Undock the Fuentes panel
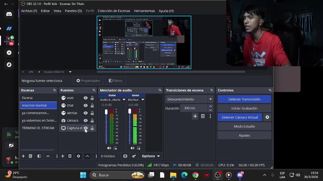 94,90
